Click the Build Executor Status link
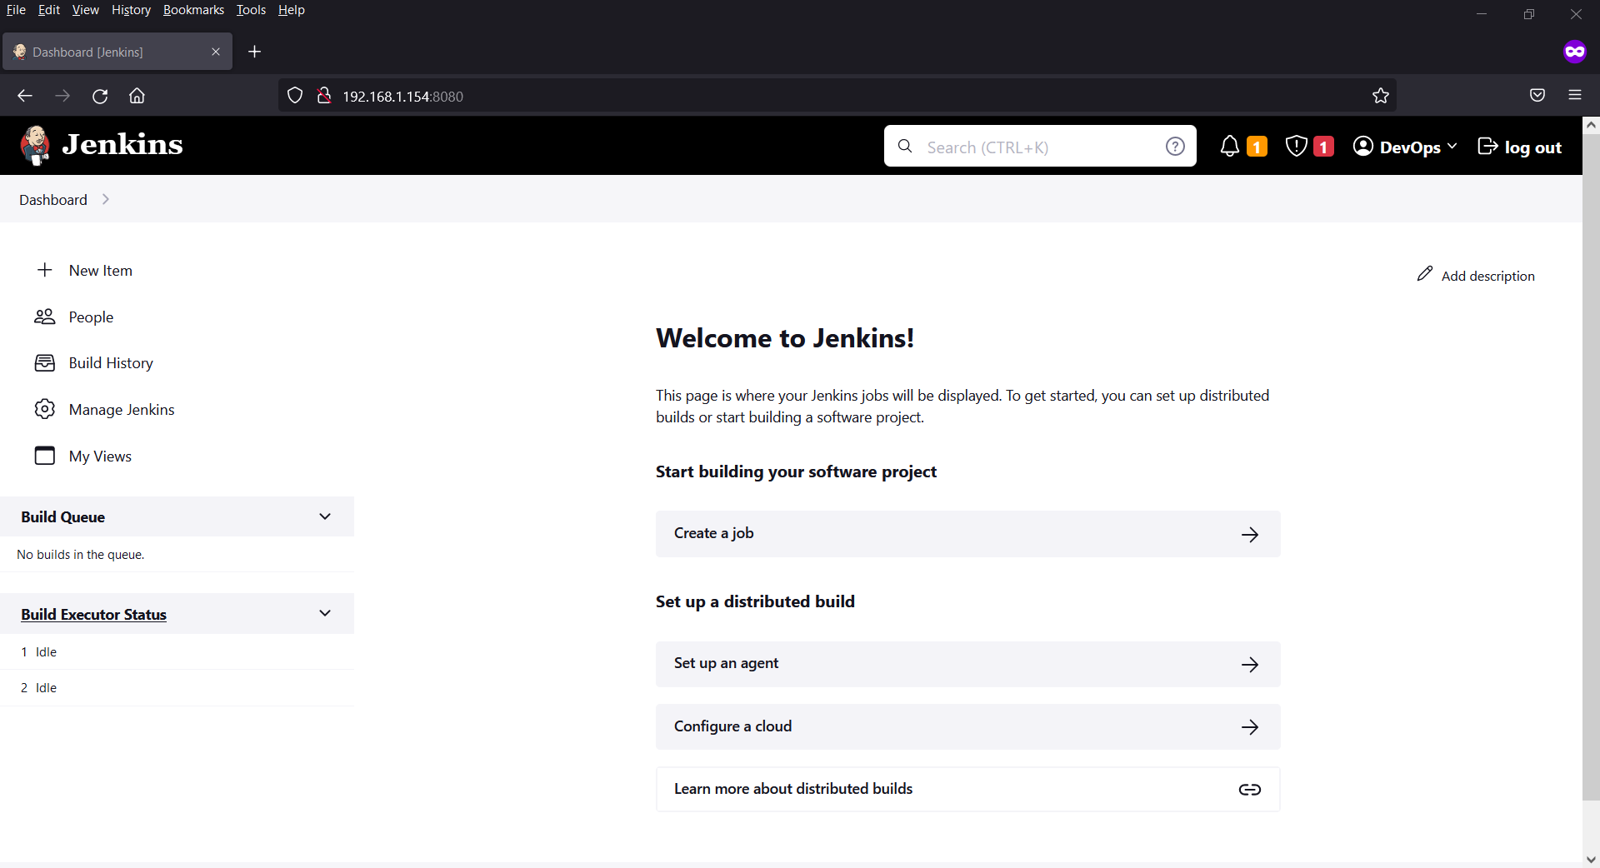Viewport: 1600px width, 868px height. point(93,614)
